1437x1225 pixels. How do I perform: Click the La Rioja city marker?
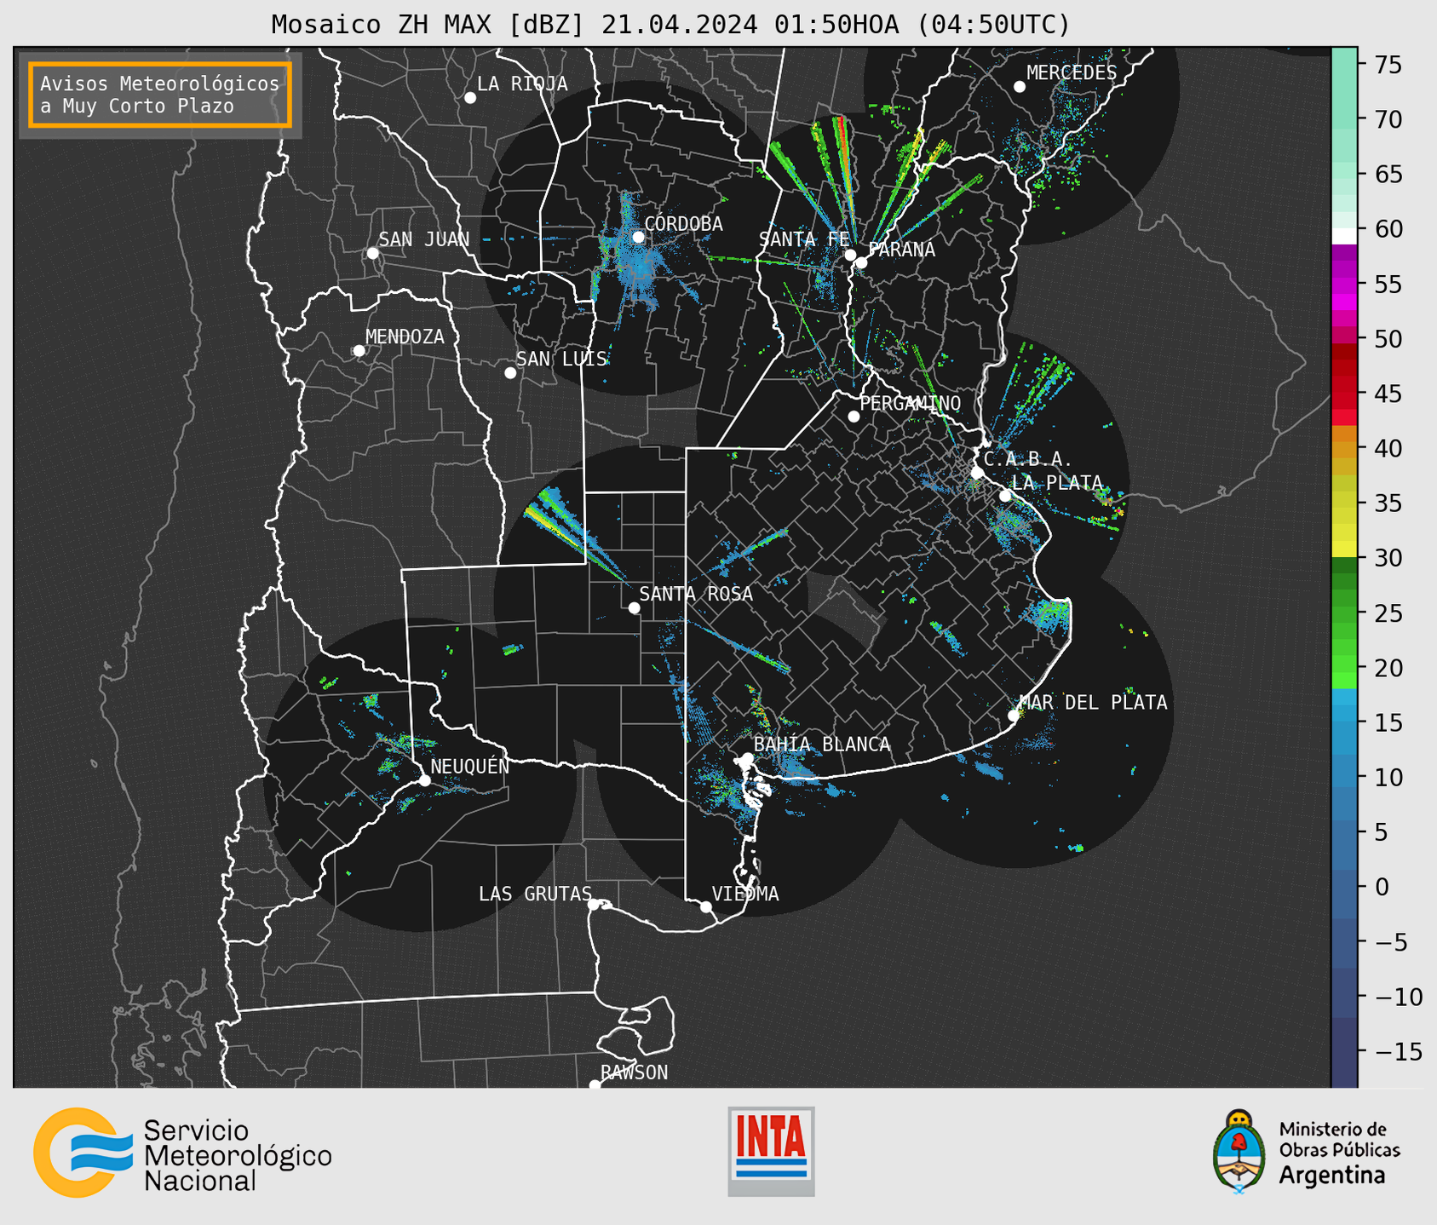pyautogui.click(x=470, y=98)
